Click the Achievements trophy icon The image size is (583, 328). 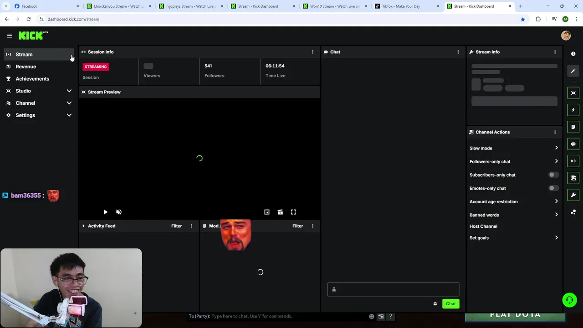pos(8,79)
